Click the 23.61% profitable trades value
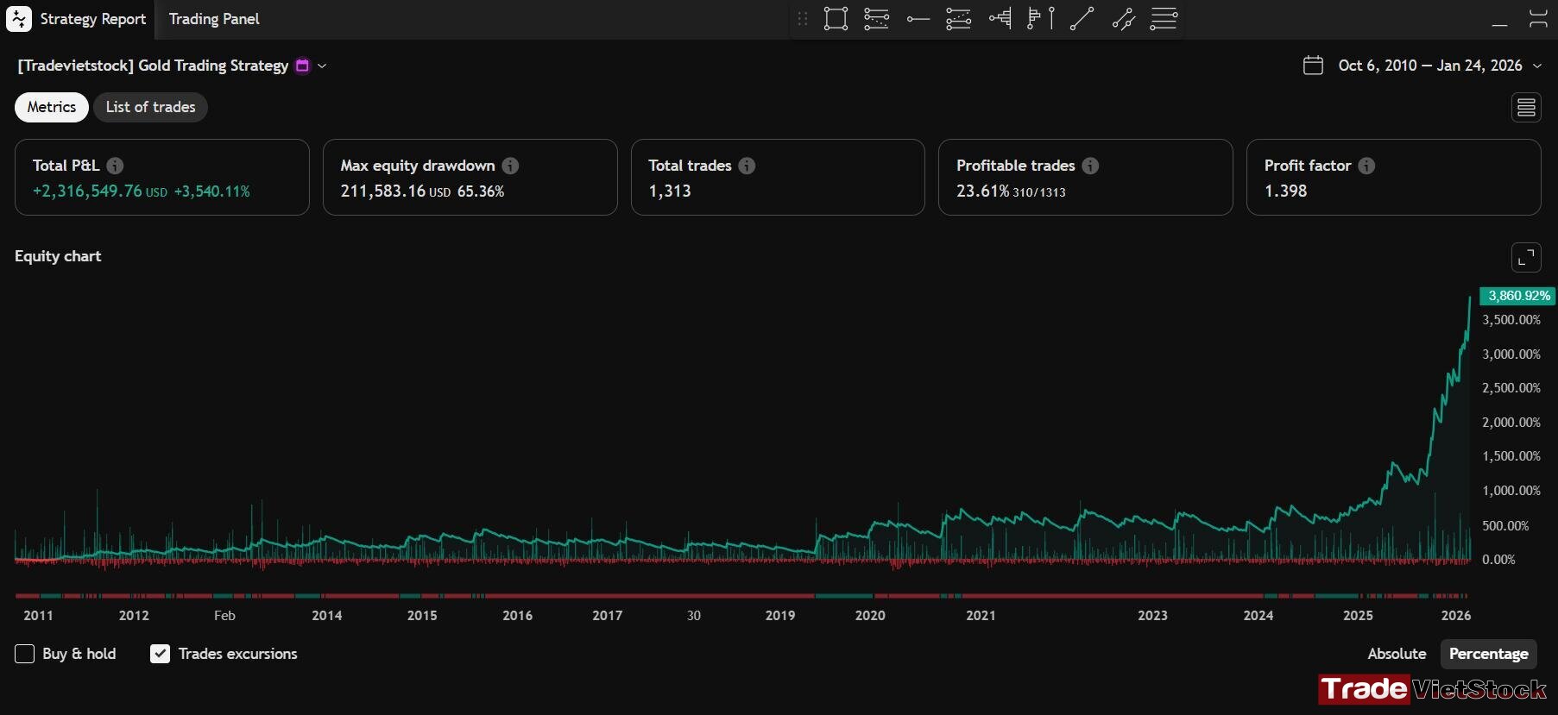The height and width of the screenshot is (715, 1558). (x=982, y=191)
